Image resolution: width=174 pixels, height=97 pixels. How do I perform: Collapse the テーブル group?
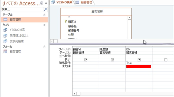pyautogui.click(x=44, y=15)
